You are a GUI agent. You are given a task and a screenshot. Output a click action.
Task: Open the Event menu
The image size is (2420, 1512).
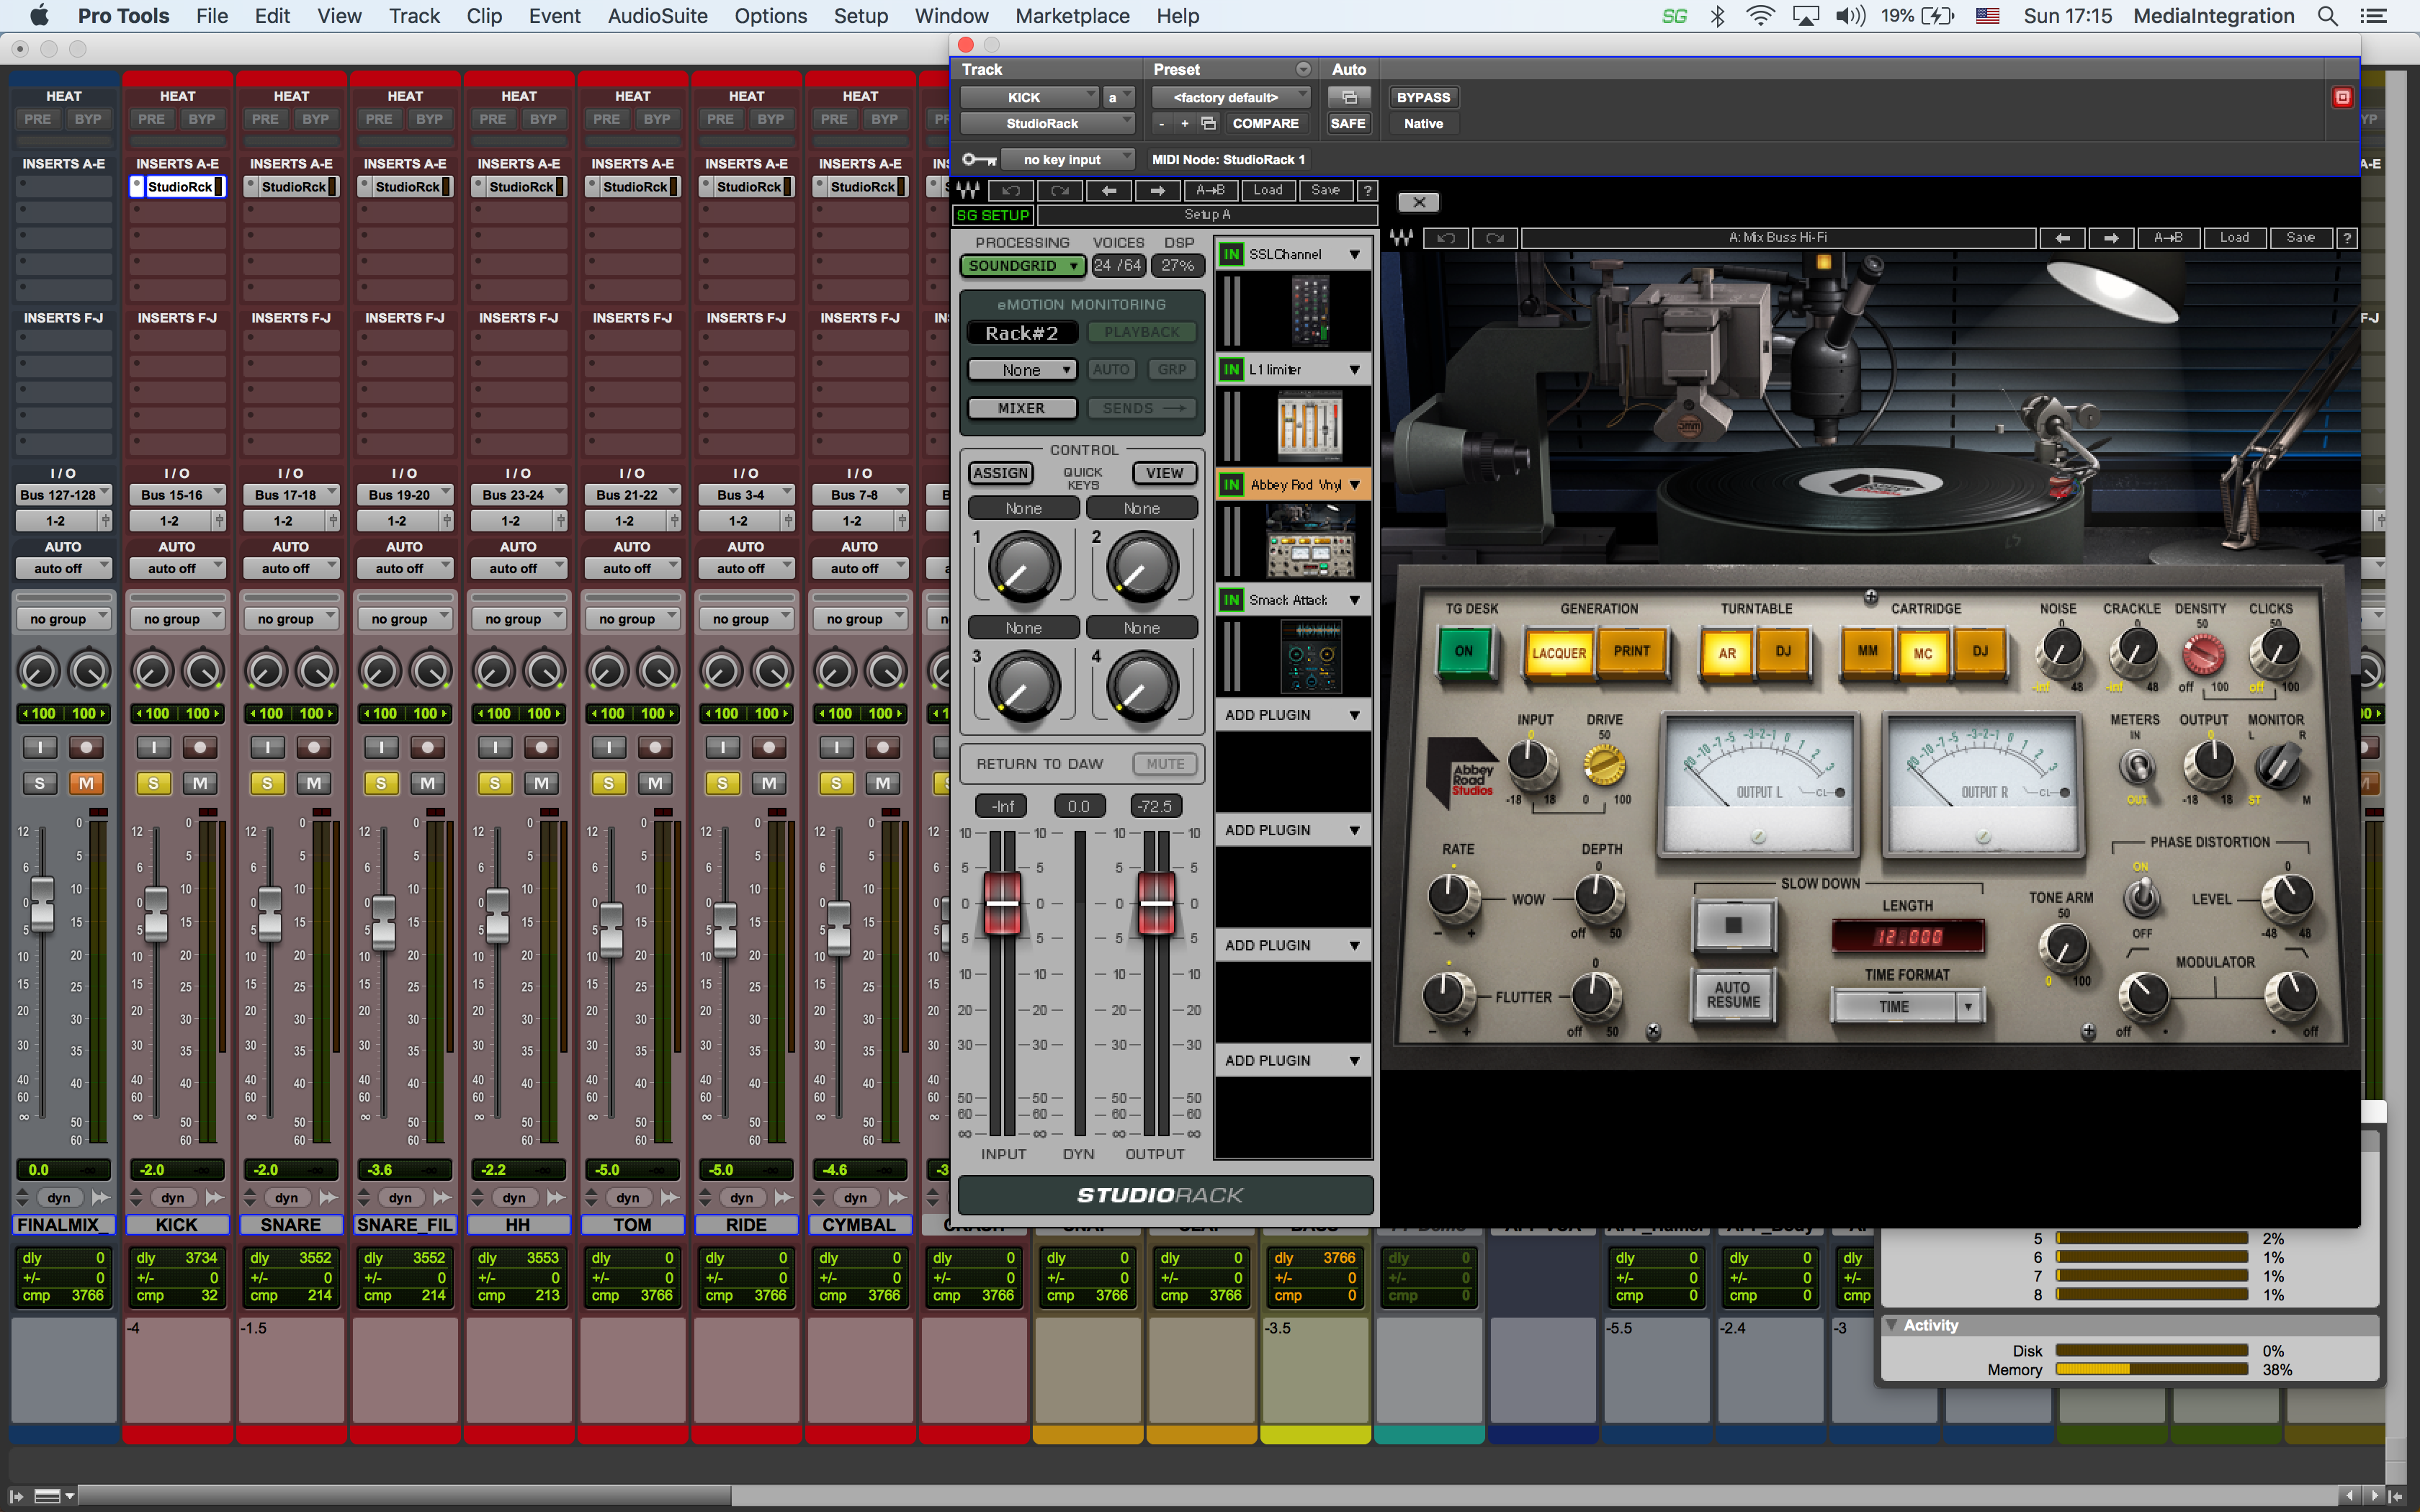(x=554, y=16)
